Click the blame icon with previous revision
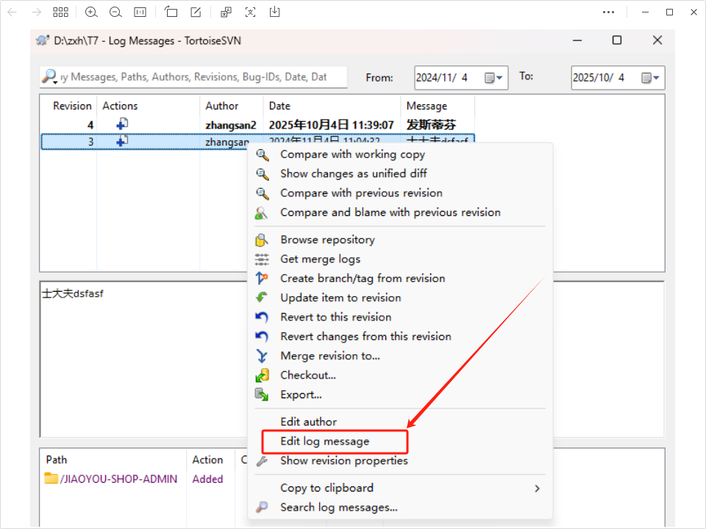 [261, 213]
